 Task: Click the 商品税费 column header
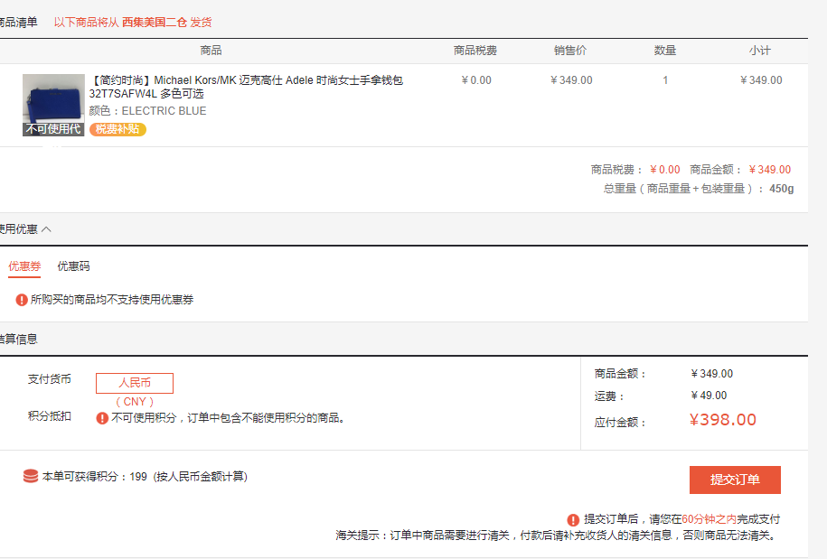pos(475,51)
